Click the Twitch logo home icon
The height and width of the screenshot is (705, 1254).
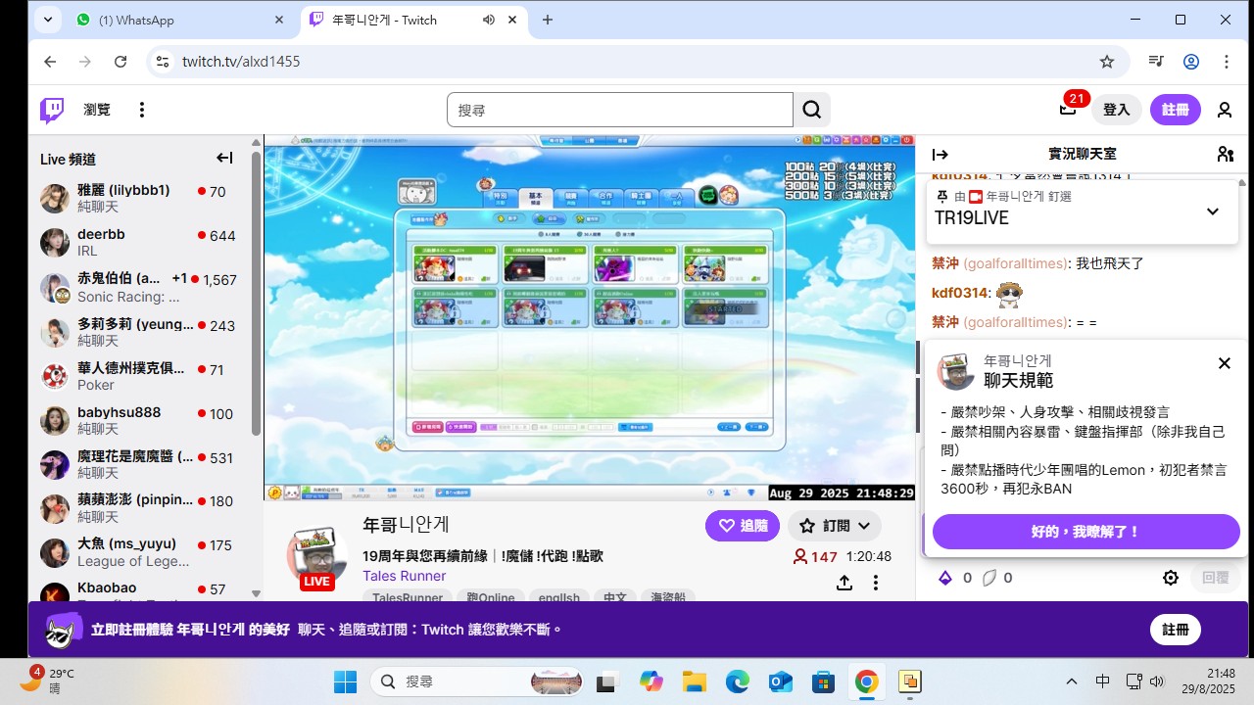click(52, 110)
